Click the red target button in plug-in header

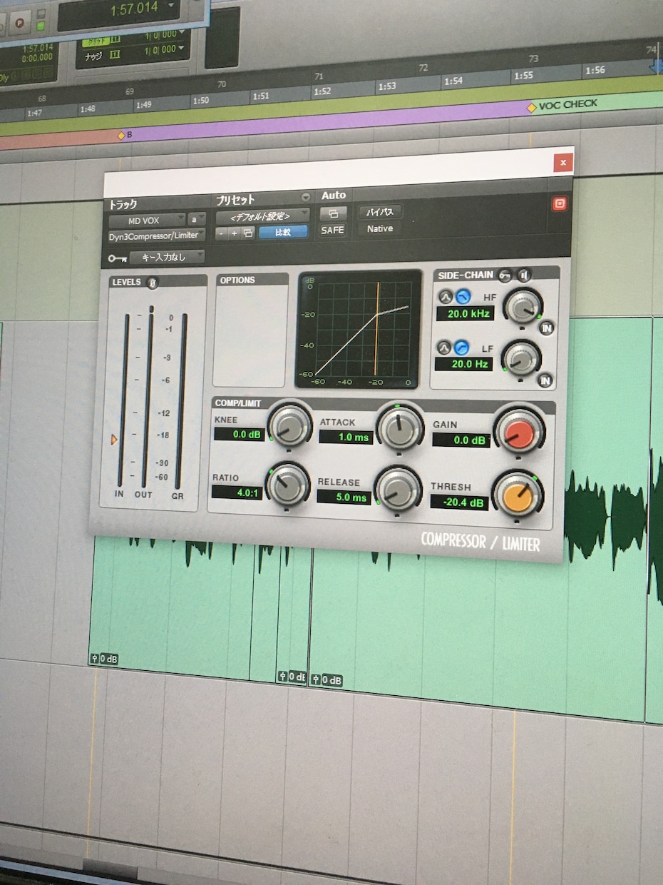[560, 204]
